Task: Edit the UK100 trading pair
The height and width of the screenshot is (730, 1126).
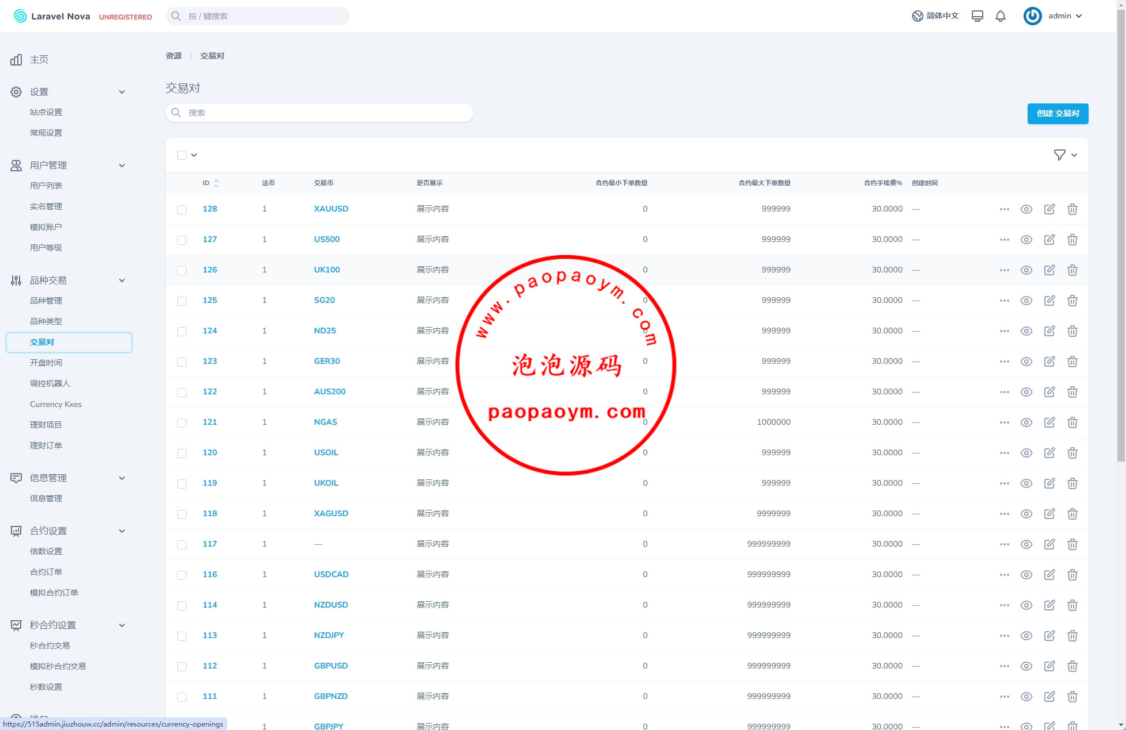Action: point(1049,270)
